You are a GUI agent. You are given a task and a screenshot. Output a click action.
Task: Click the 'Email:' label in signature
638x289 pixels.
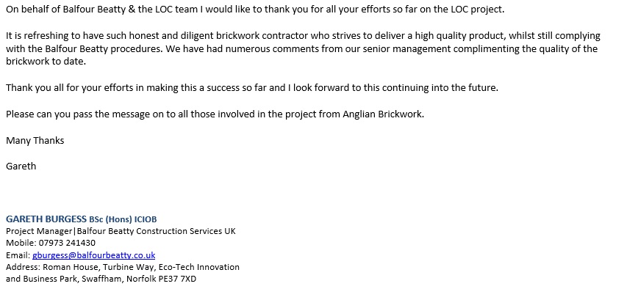pyautogui.click(x=18, y=255)
